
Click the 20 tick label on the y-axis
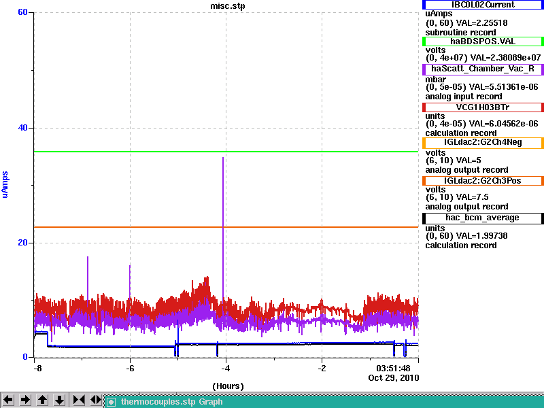tap(22, 243)
